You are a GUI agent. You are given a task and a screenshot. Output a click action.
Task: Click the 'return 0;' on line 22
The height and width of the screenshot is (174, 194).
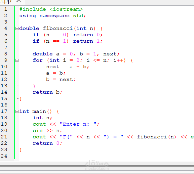[x=47, y=143]
